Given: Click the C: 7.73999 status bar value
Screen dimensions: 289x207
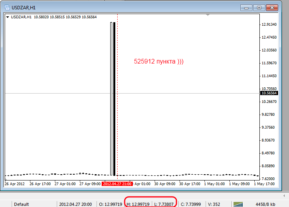Looking at the screenshot, I should click(191, 204).
